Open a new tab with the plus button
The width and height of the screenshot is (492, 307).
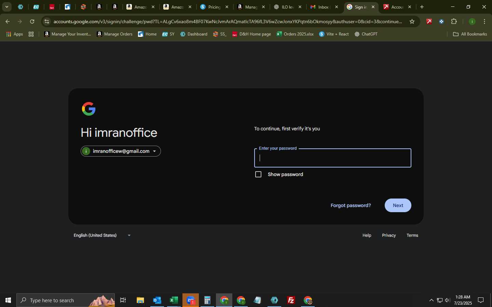422,7
